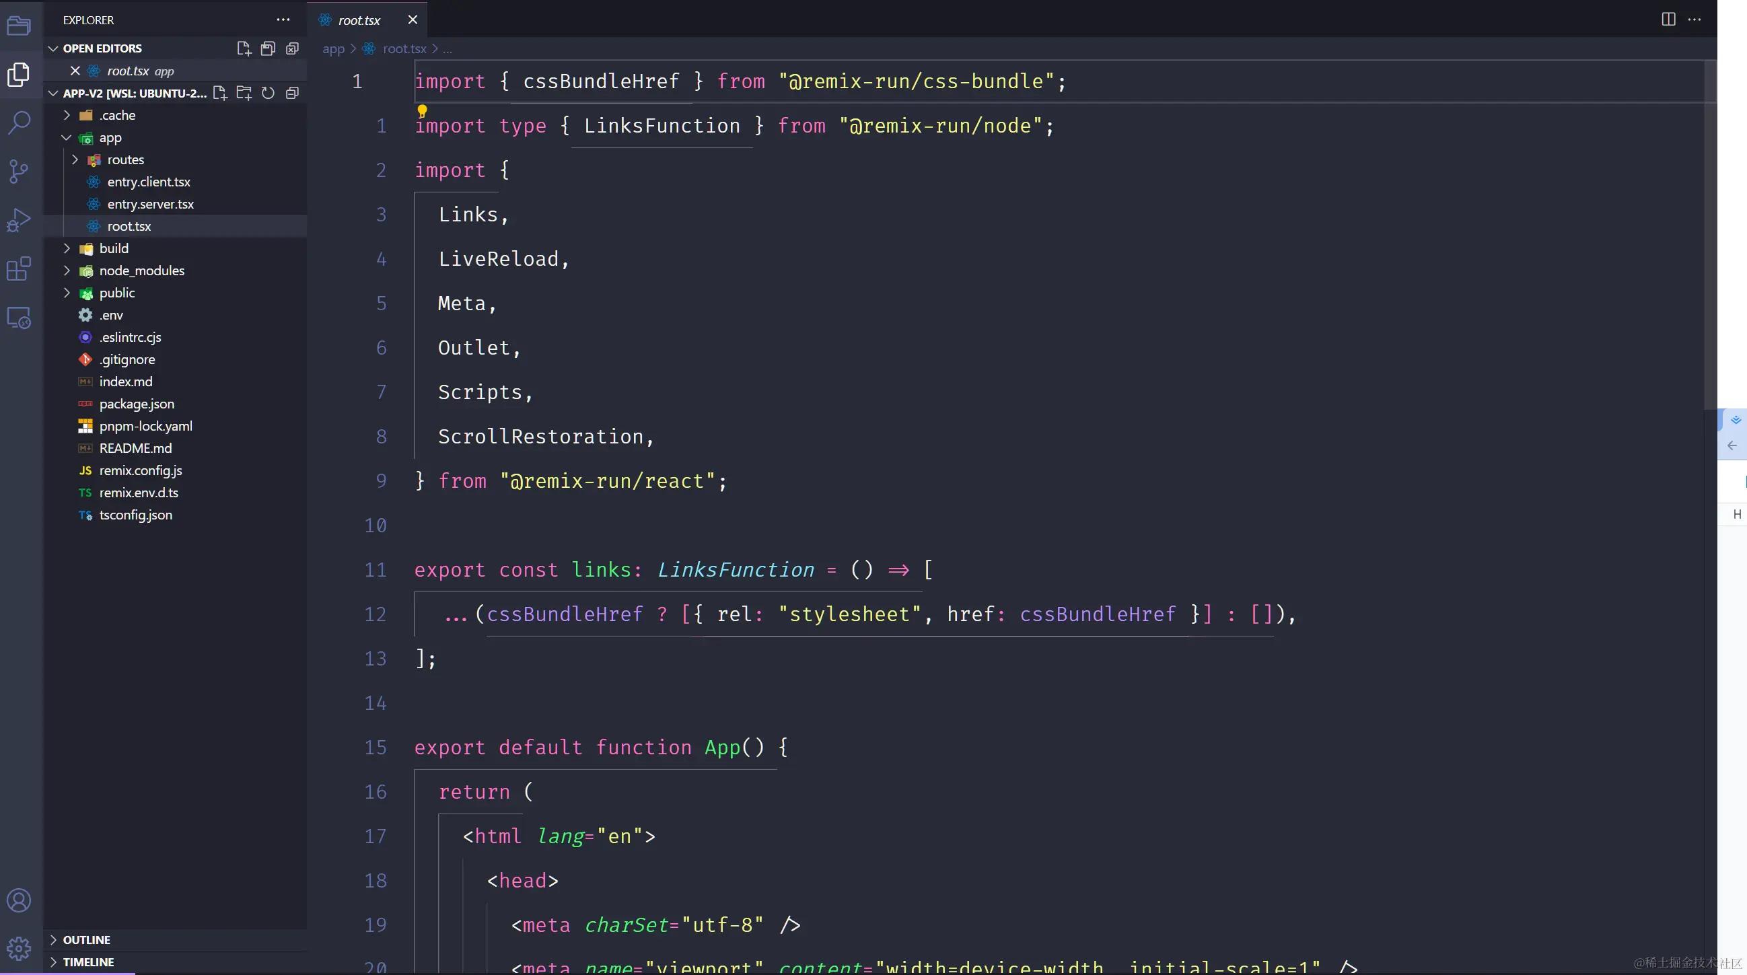Open the Search view in activity bar

[19, 122]
